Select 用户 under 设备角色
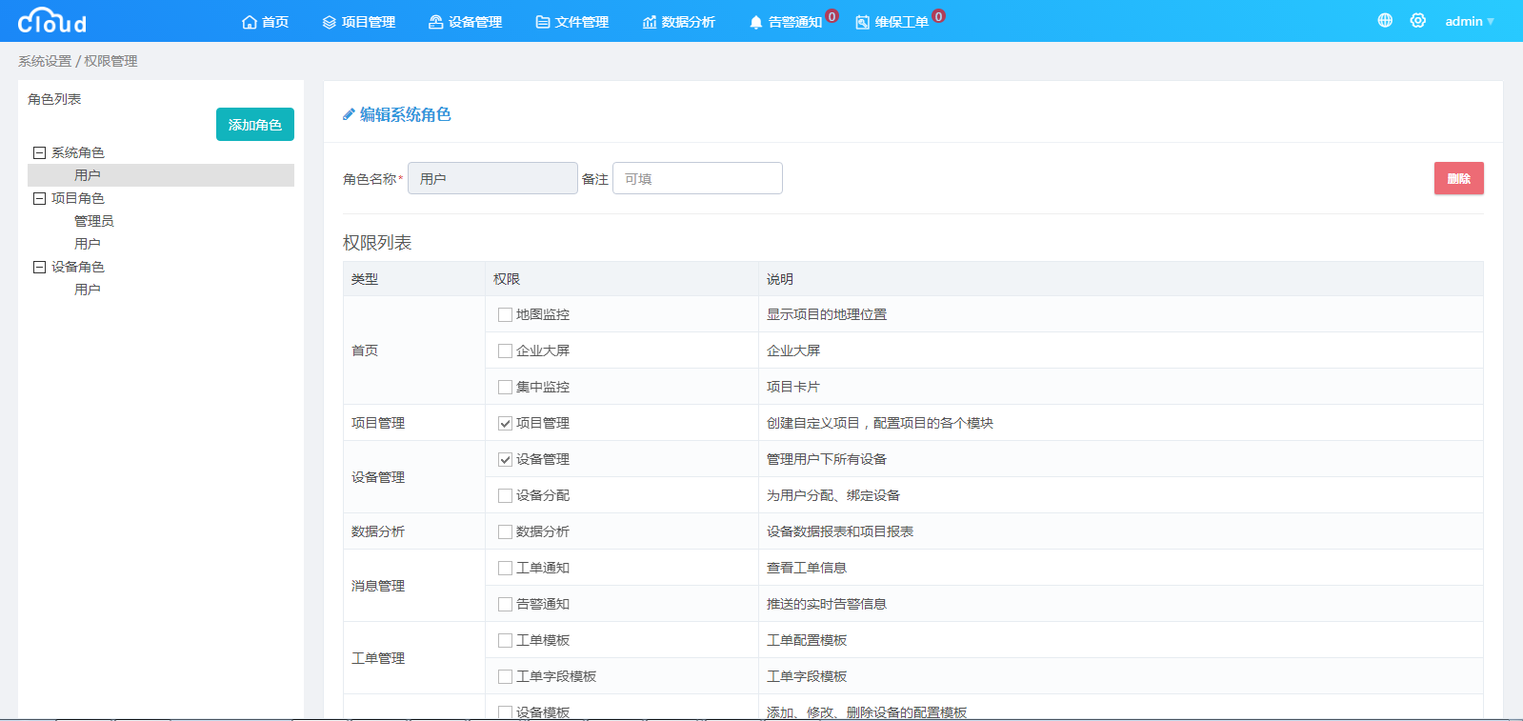1523x721 pixels. pyautogui.click(x=88, y=290)
